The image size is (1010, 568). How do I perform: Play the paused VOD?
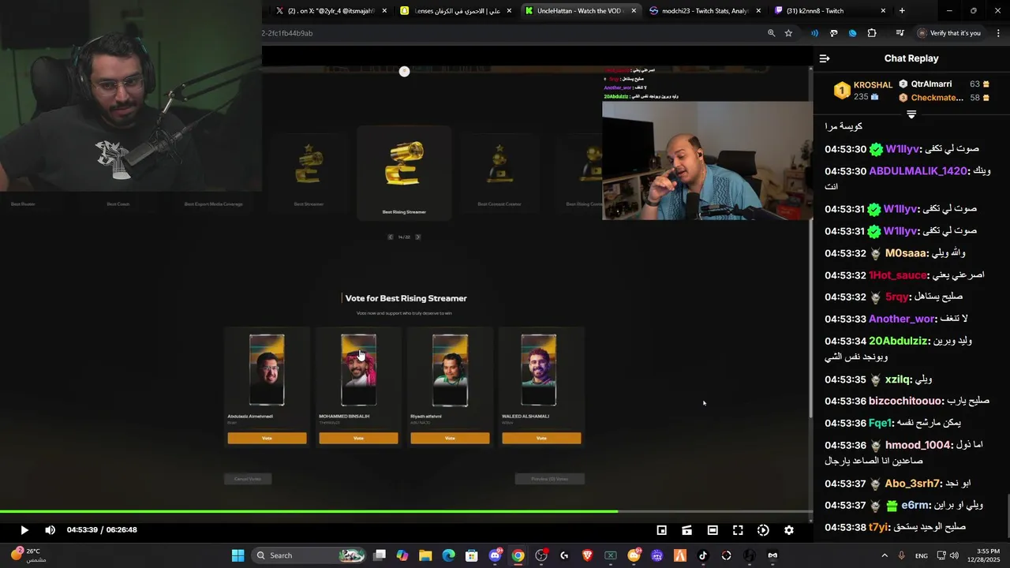coord(24,530)
